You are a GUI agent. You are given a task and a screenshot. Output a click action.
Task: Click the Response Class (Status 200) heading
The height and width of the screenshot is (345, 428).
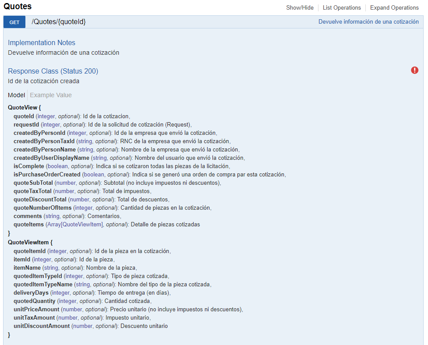(x=53, y=71)
